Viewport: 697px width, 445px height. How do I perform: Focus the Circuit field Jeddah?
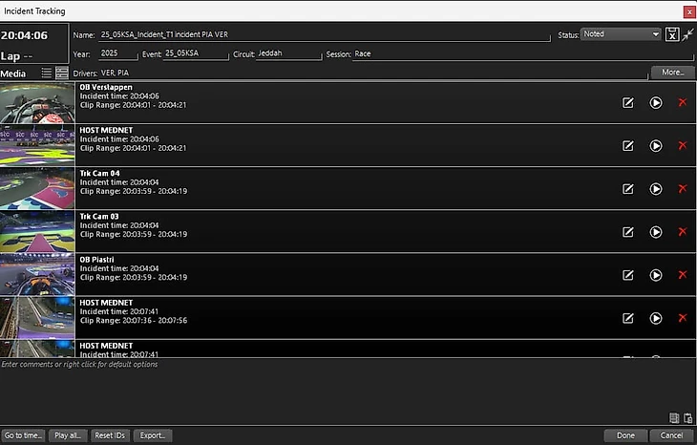tap(288, 53)
